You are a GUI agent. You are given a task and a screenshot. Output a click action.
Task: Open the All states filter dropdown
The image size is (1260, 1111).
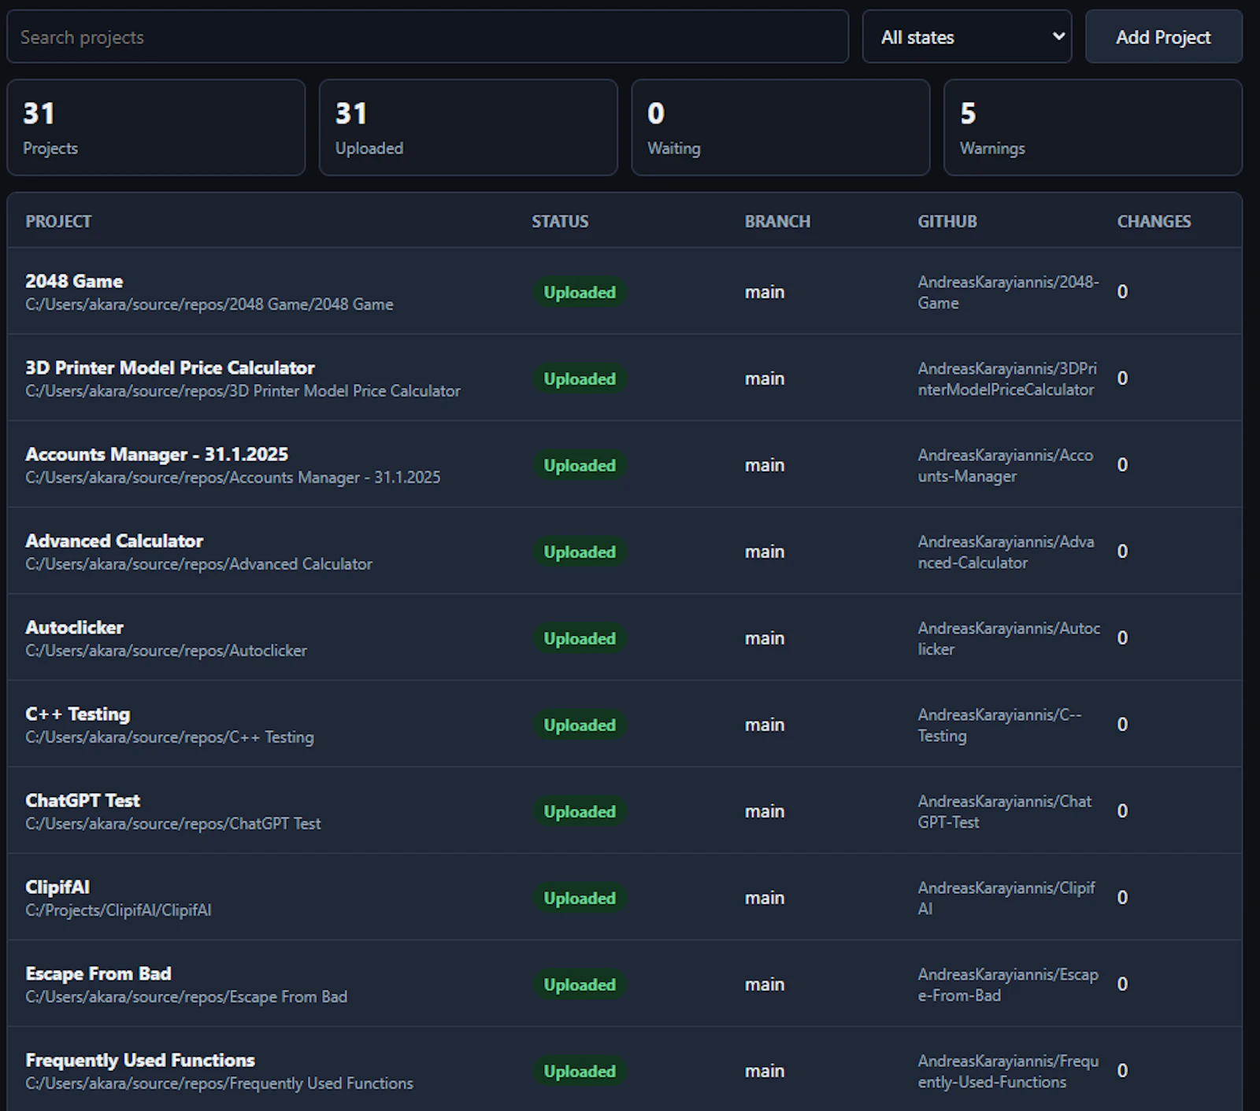966,37
